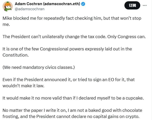Click the word "Constitution."
The height and width of the screenshot is (120, 152).
(16, 55)
